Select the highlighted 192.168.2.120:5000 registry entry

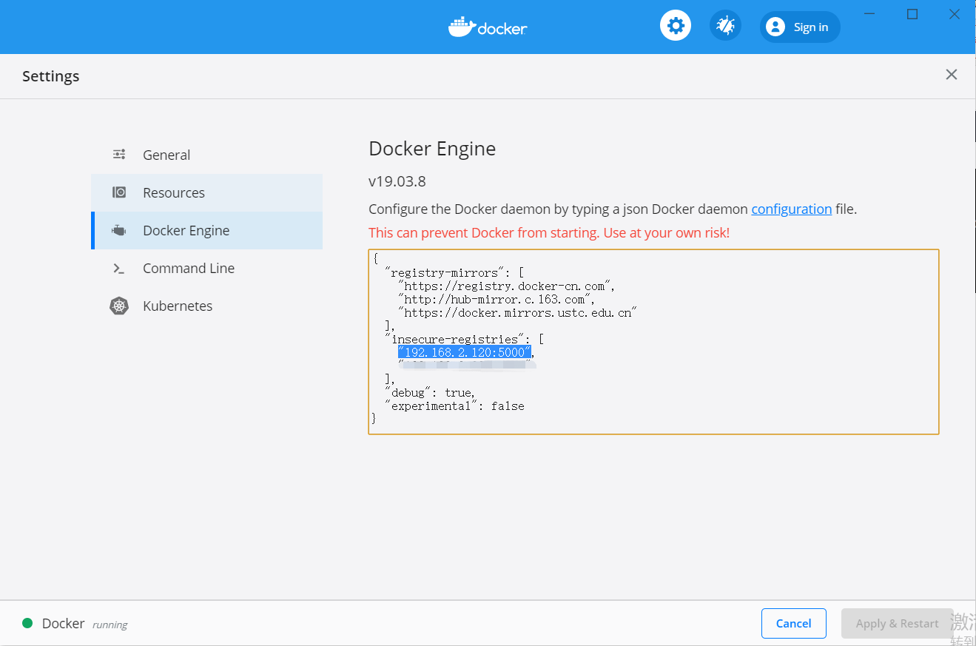click(464, 352)
